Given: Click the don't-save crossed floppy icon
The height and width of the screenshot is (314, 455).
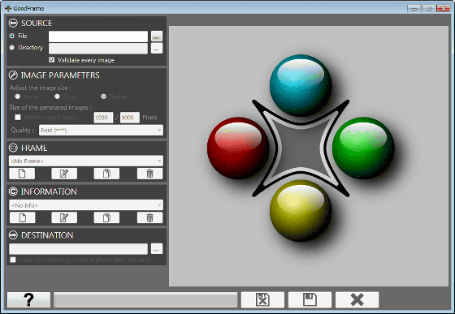Looking at the screenshot, I should coord(262,299).
